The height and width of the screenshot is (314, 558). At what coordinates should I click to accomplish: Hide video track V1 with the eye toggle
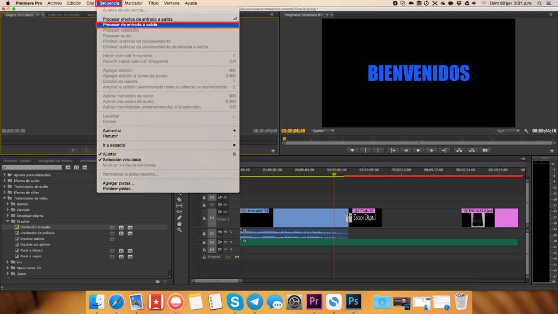(x=225, y=212)
